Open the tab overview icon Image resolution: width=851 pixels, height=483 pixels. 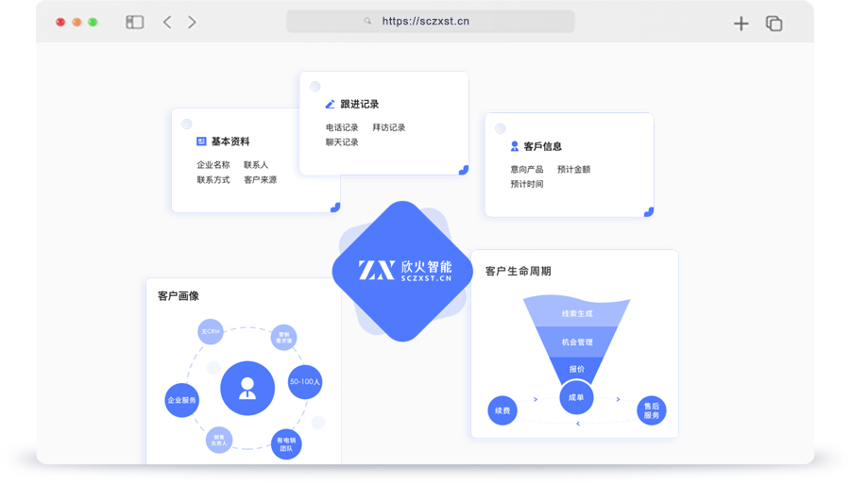774,24
